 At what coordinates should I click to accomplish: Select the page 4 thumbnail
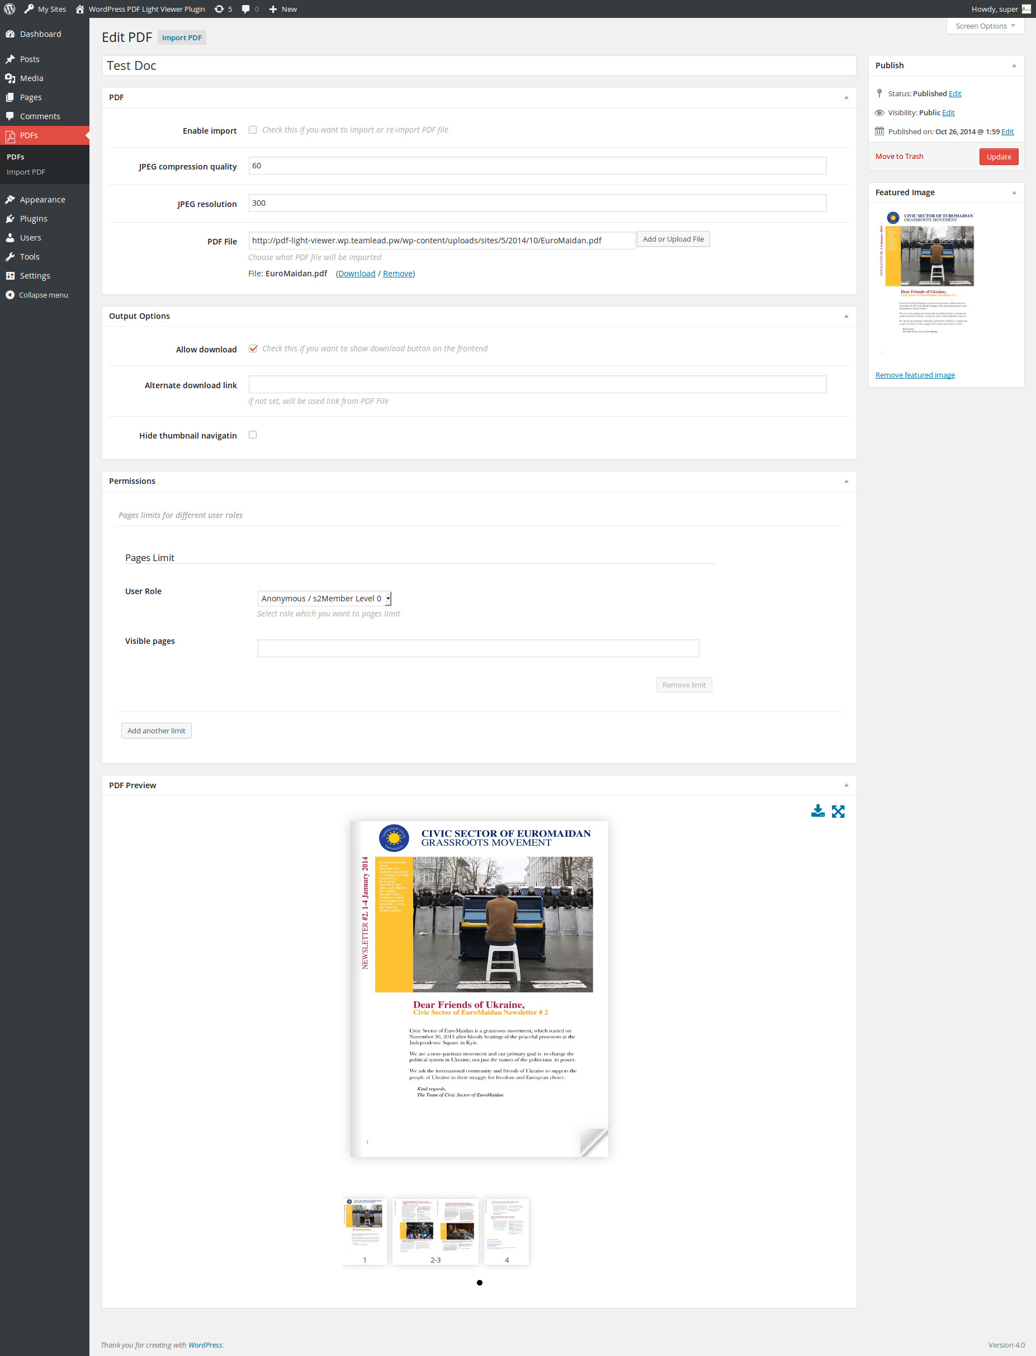pos(507,1231)
